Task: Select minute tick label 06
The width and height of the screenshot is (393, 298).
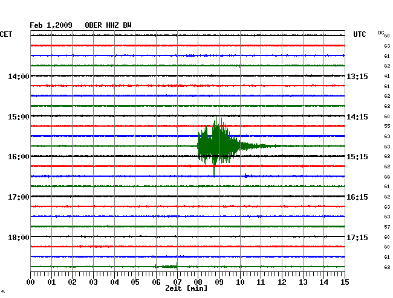Action: [156, 282]
